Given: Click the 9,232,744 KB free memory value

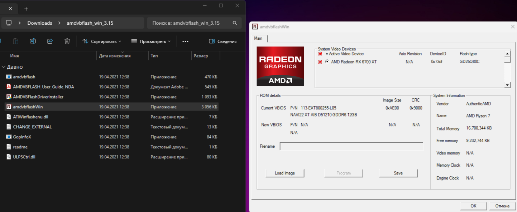Looking at the screenshot, I should pos(478,140).
